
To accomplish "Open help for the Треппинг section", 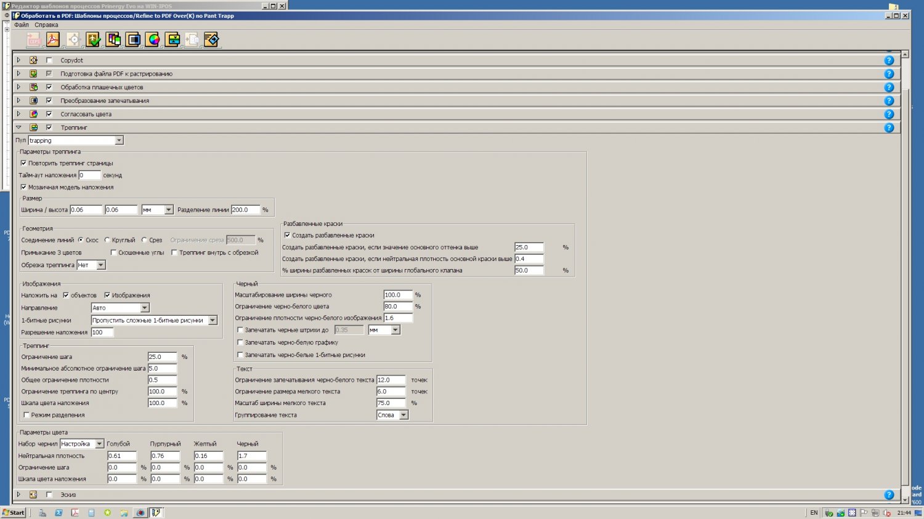I will [x=889, y=127].
